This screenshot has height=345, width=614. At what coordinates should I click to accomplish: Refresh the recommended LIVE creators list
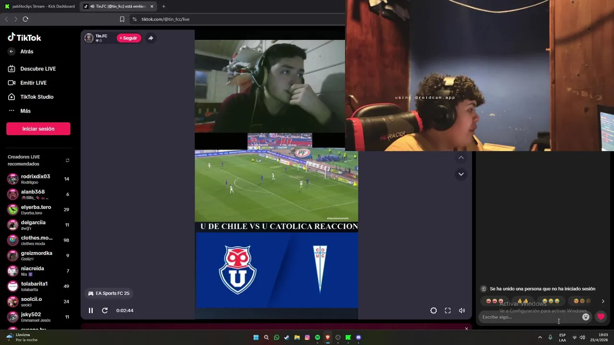67,161
